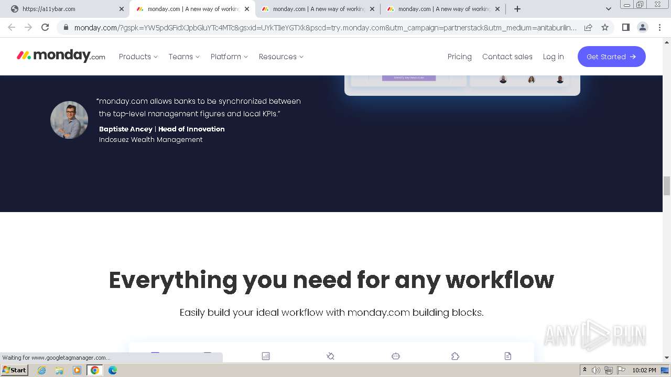
Task: Close the fourth monday.com tab
Action: pyautogui.click(x=497, y=9)
